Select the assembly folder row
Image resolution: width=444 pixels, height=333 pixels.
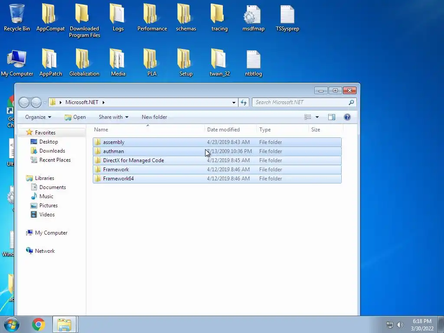point(217,142)
